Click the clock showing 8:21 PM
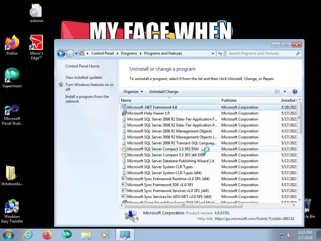 305,233
